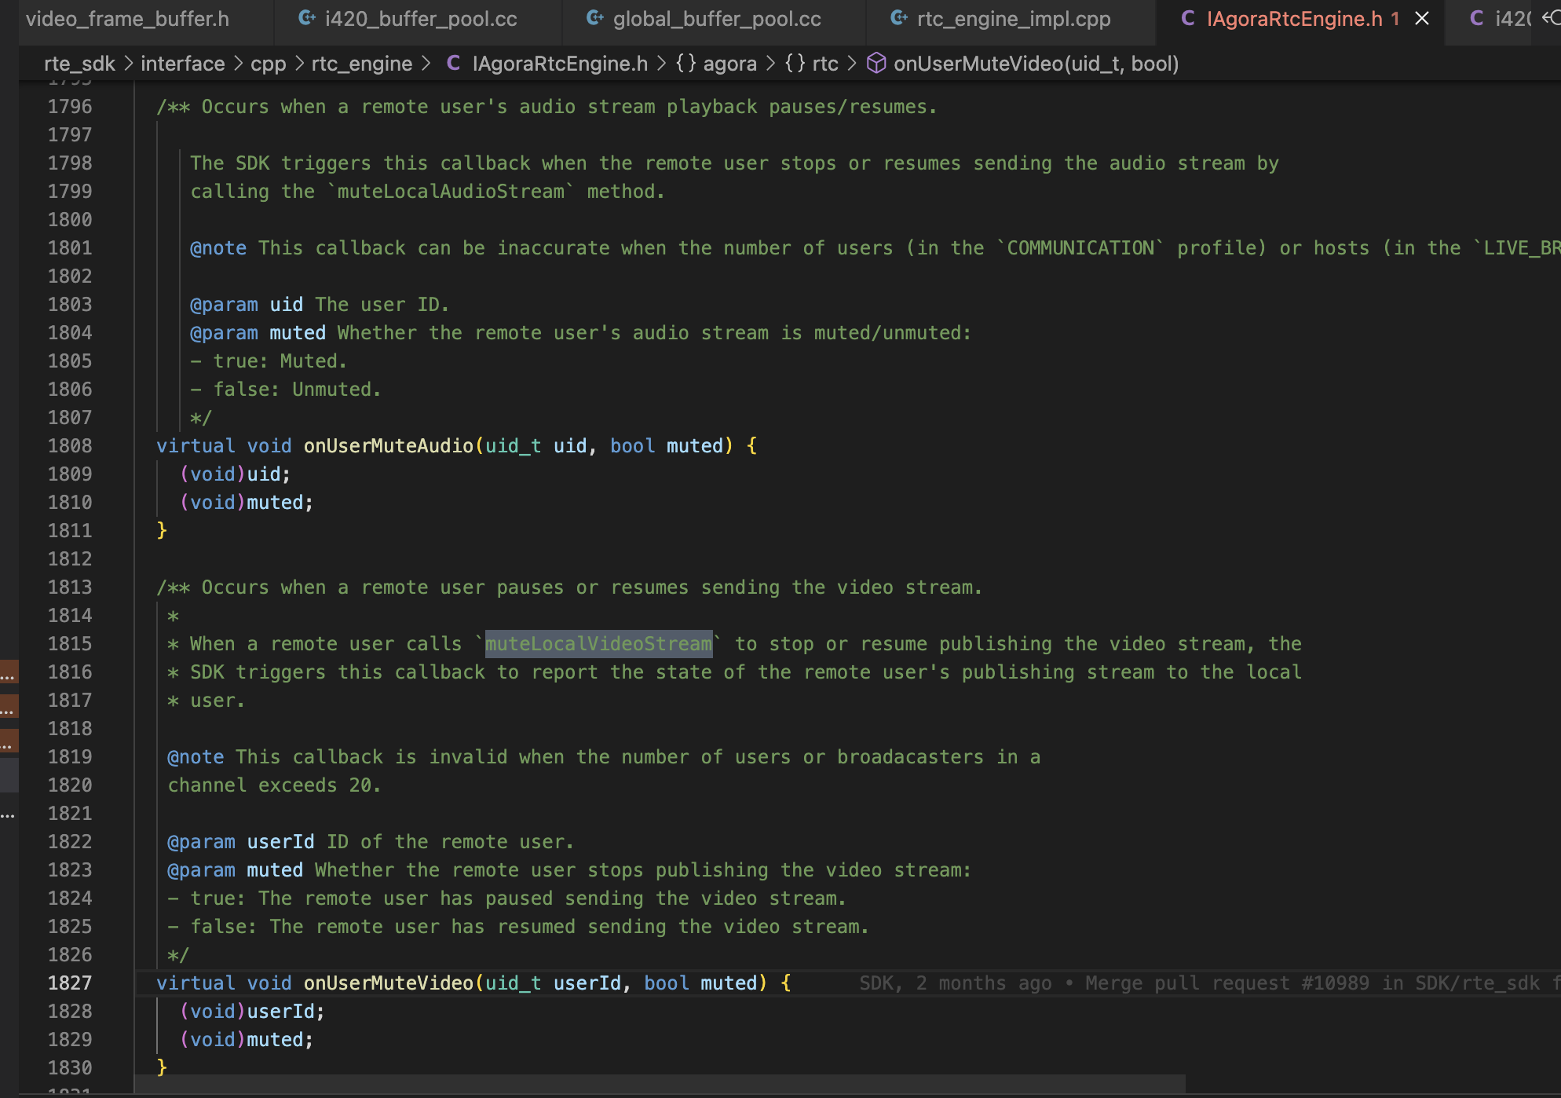Click the highlighted muteLocalVideoStream text
This screenshot has width=1561, height=1098.
pyautogui.click(x=598, y=644)
